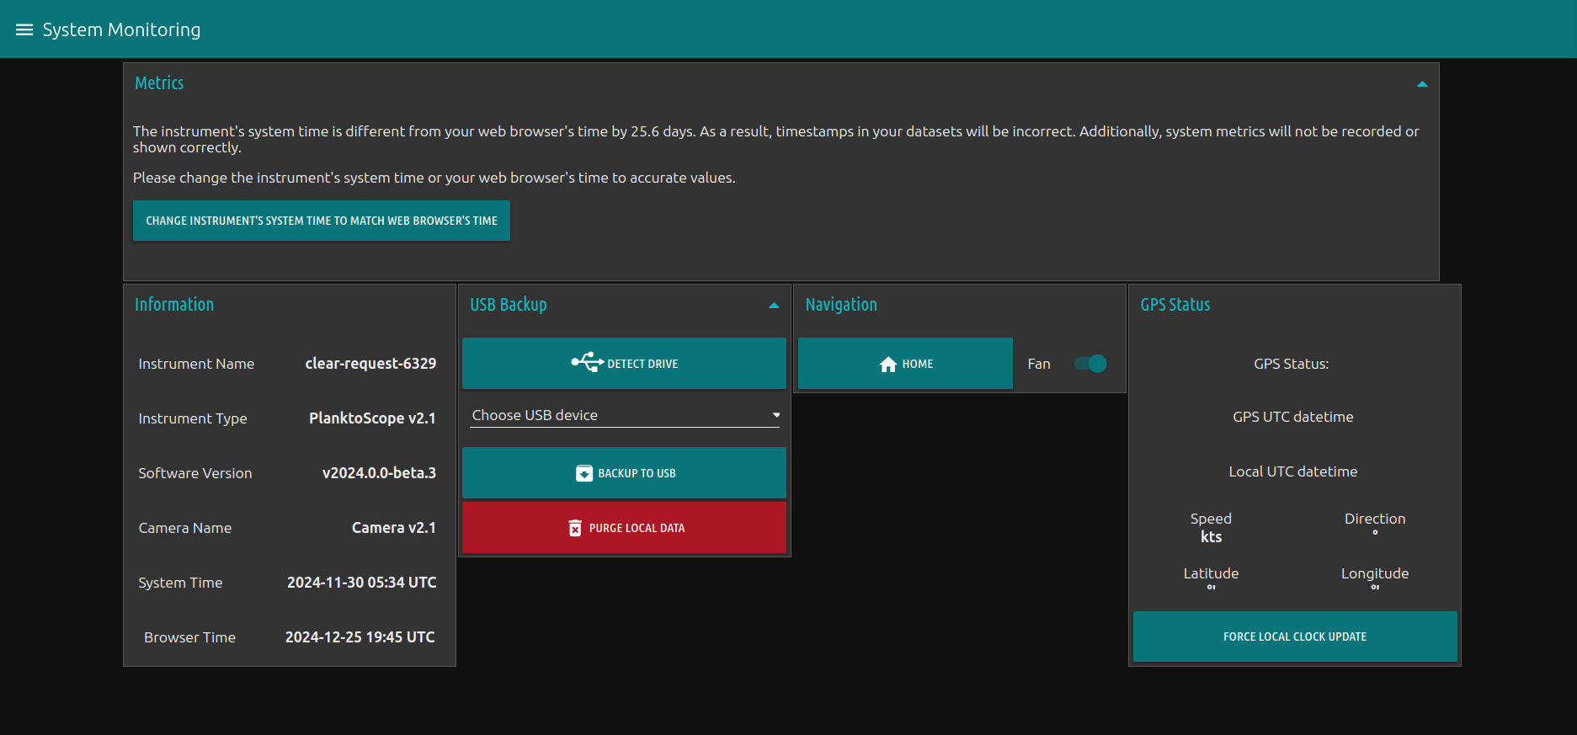Click the 'GPS Status:' field label

(1292, 364)
